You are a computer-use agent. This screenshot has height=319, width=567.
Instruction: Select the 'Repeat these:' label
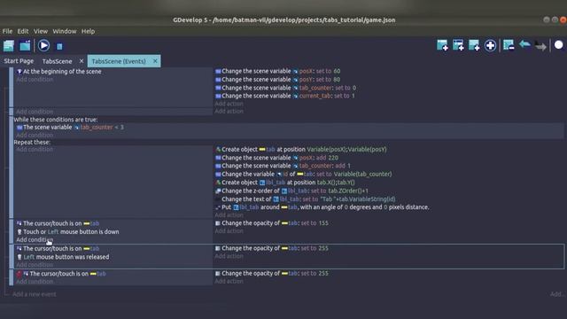[x=32, y=143]
